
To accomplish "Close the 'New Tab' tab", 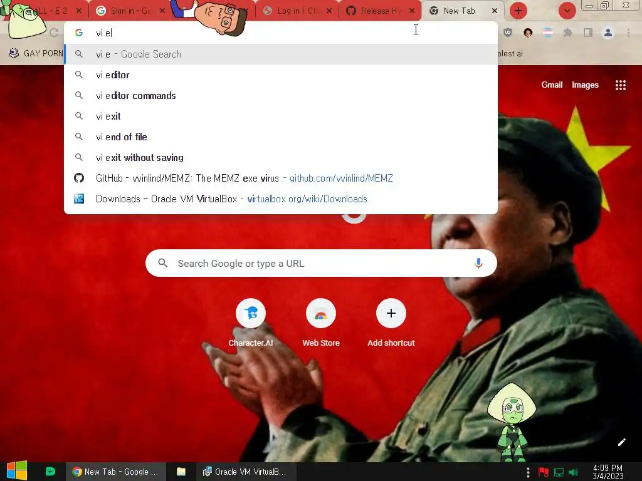I will [495, 11].
